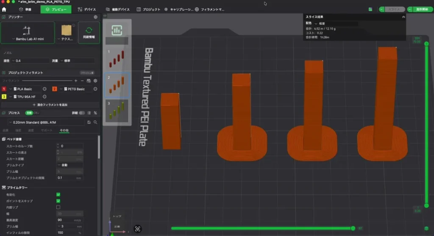Open textured plate type dropdown
This screenshot has height=236, width=434.
(x=67, y=33)
